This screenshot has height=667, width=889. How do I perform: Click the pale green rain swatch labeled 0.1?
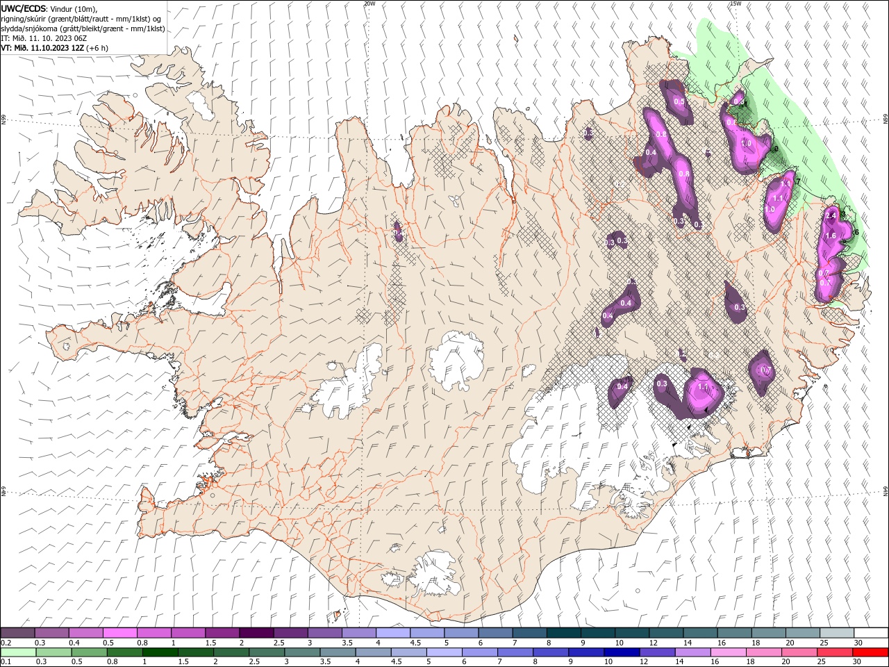pyautogui.click(x=18, y=652)
